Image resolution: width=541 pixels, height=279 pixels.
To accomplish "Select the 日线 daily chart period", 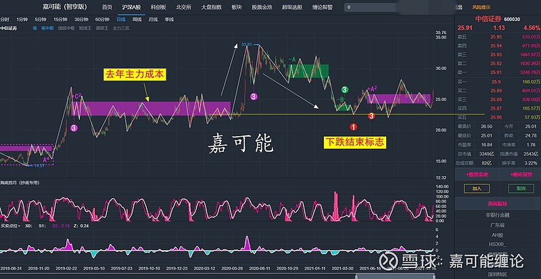I will 121,20.
